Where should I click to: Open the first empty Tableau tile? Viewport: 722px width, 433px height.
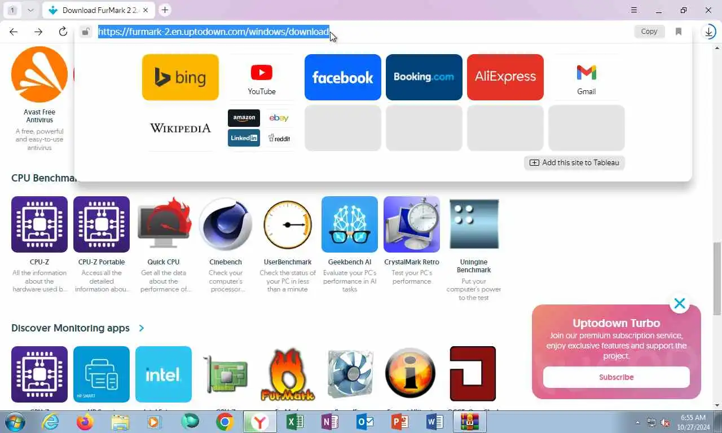coord(343,128)
